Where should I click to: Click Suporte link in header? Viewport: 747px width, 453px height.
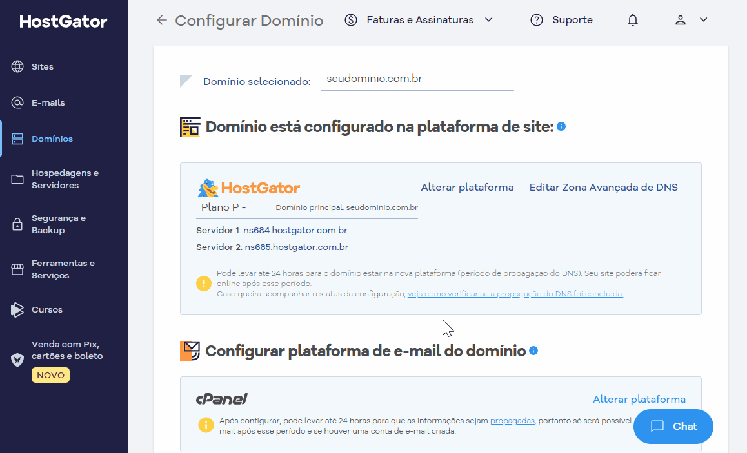point(573,20)
